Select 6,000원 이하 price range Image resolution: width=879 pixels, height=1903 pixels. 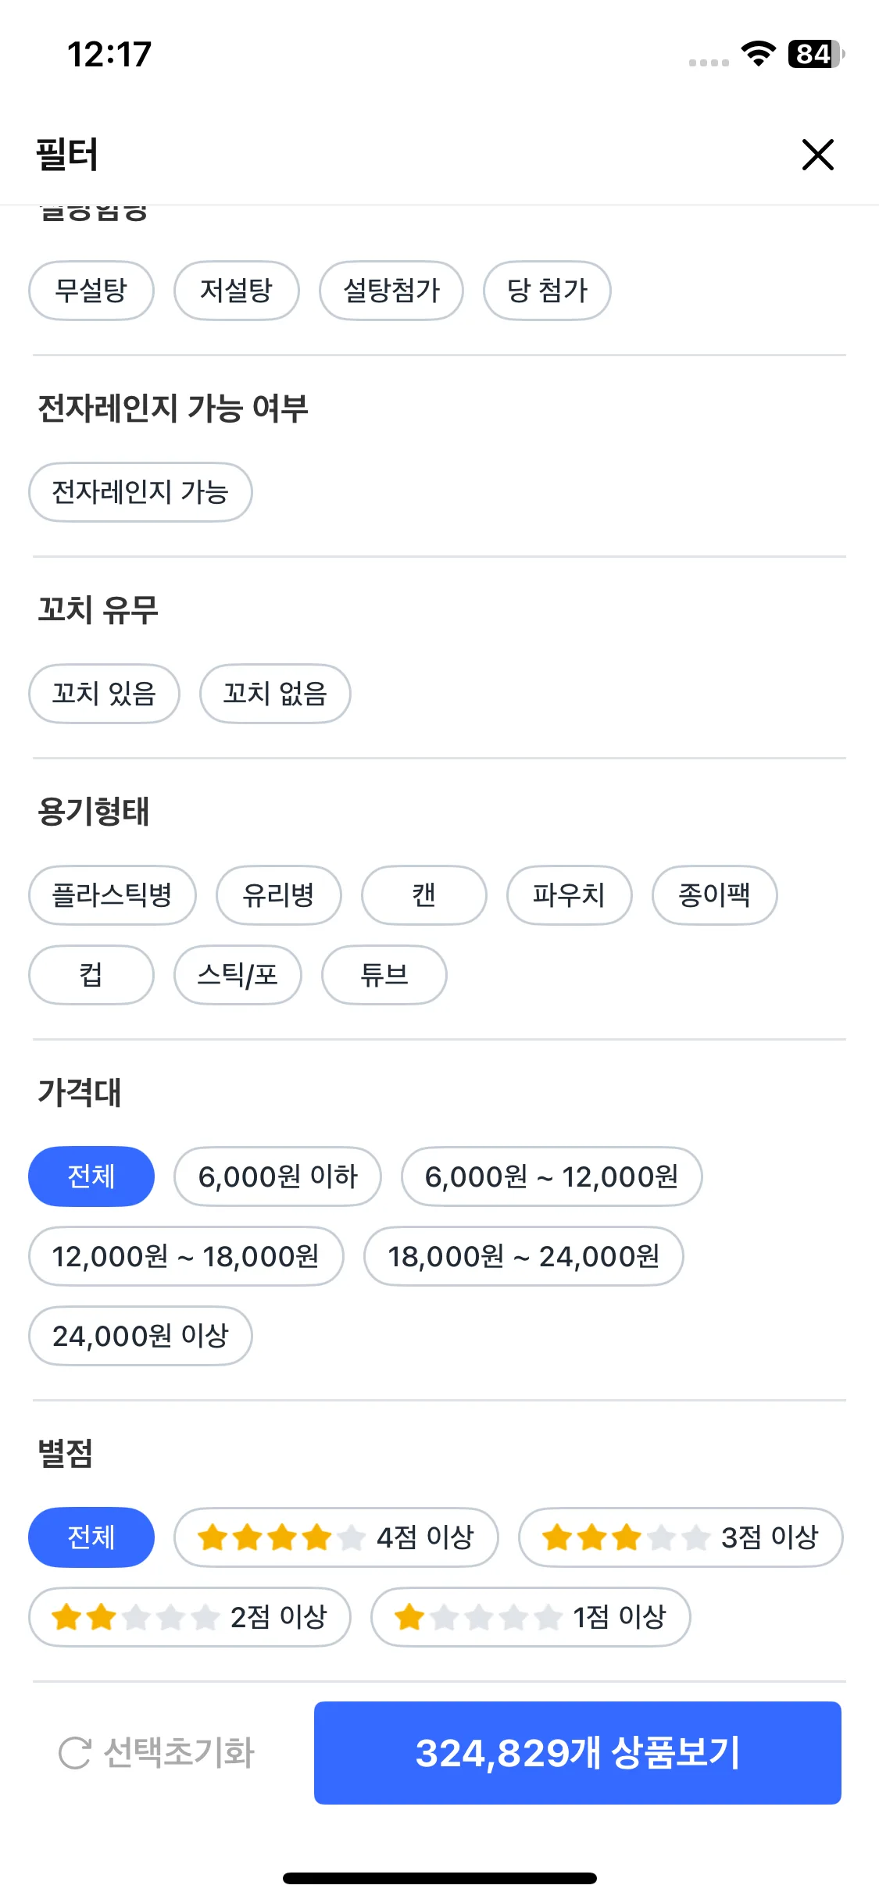click(277, 1176)
